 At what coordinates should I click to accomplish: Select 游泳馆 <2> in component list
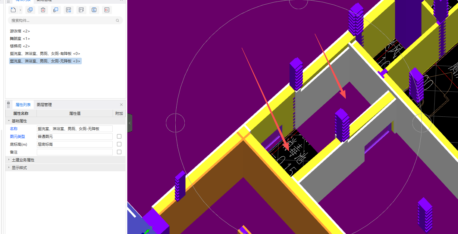pyautogui.click(x=20, y=31)
